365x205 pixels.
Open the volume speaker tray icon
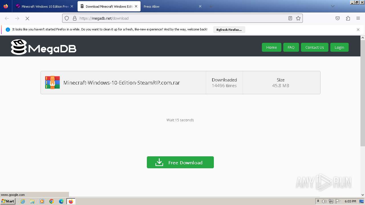(324, 201)
